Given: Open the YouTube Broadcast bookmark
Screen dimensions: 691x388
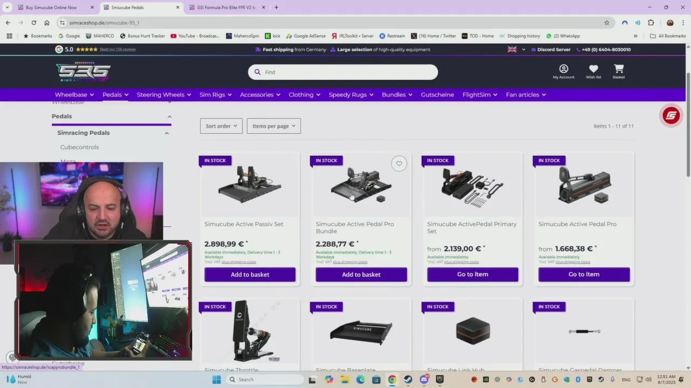Looking at the screenshot, I should coord(195,36).
